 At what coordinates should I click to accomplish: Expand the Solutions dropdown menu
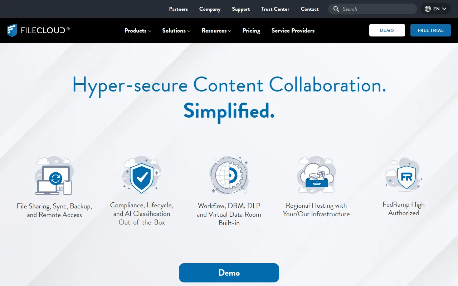(x=176, y=31)
